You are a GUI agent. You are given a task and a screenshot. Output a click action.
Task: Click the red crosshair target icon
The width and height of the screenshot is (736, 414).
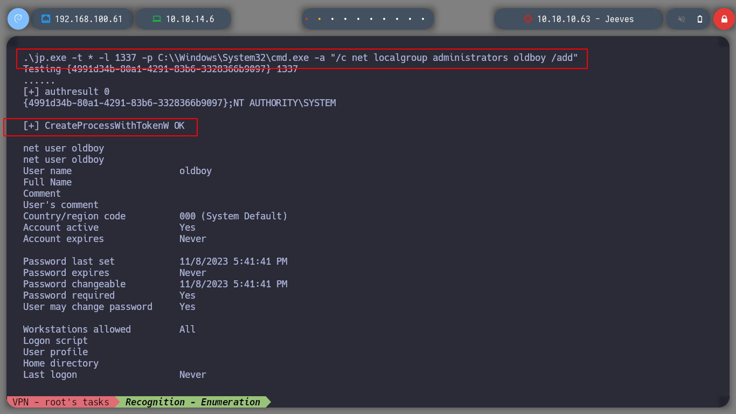(527, 19)
